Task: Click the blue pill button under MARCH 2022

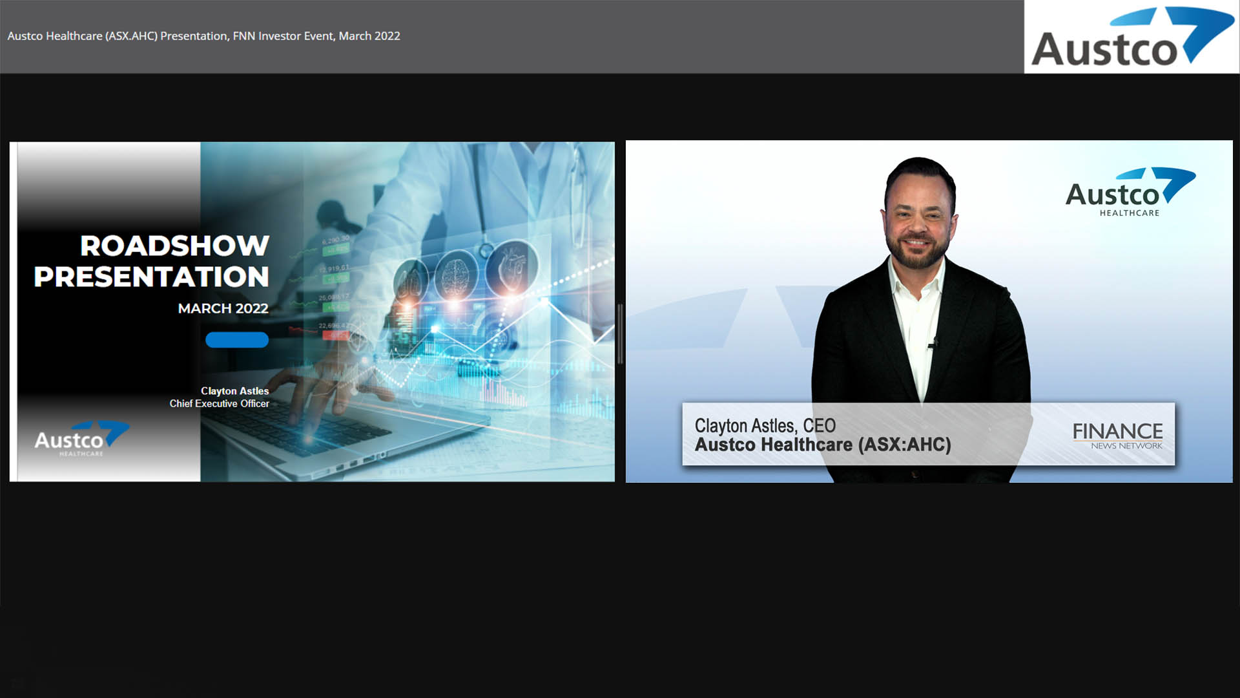Action: (x=237, y=340)
